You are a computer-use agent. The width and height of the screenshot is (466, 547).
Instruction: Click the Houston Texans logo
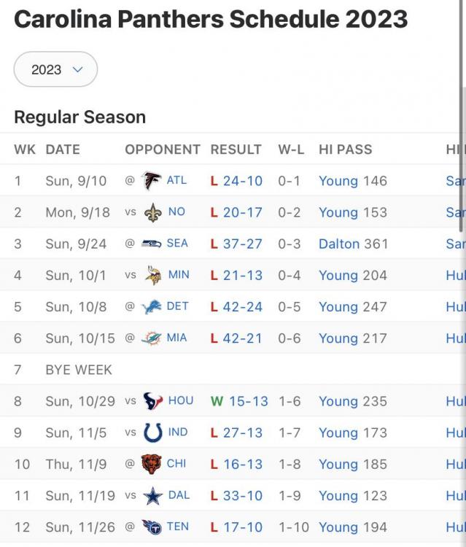pos(152,401)
